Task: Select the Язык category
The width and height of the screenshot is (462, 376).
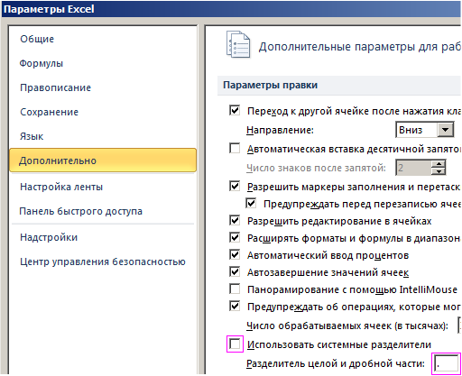Action: (x=32, y=136)
